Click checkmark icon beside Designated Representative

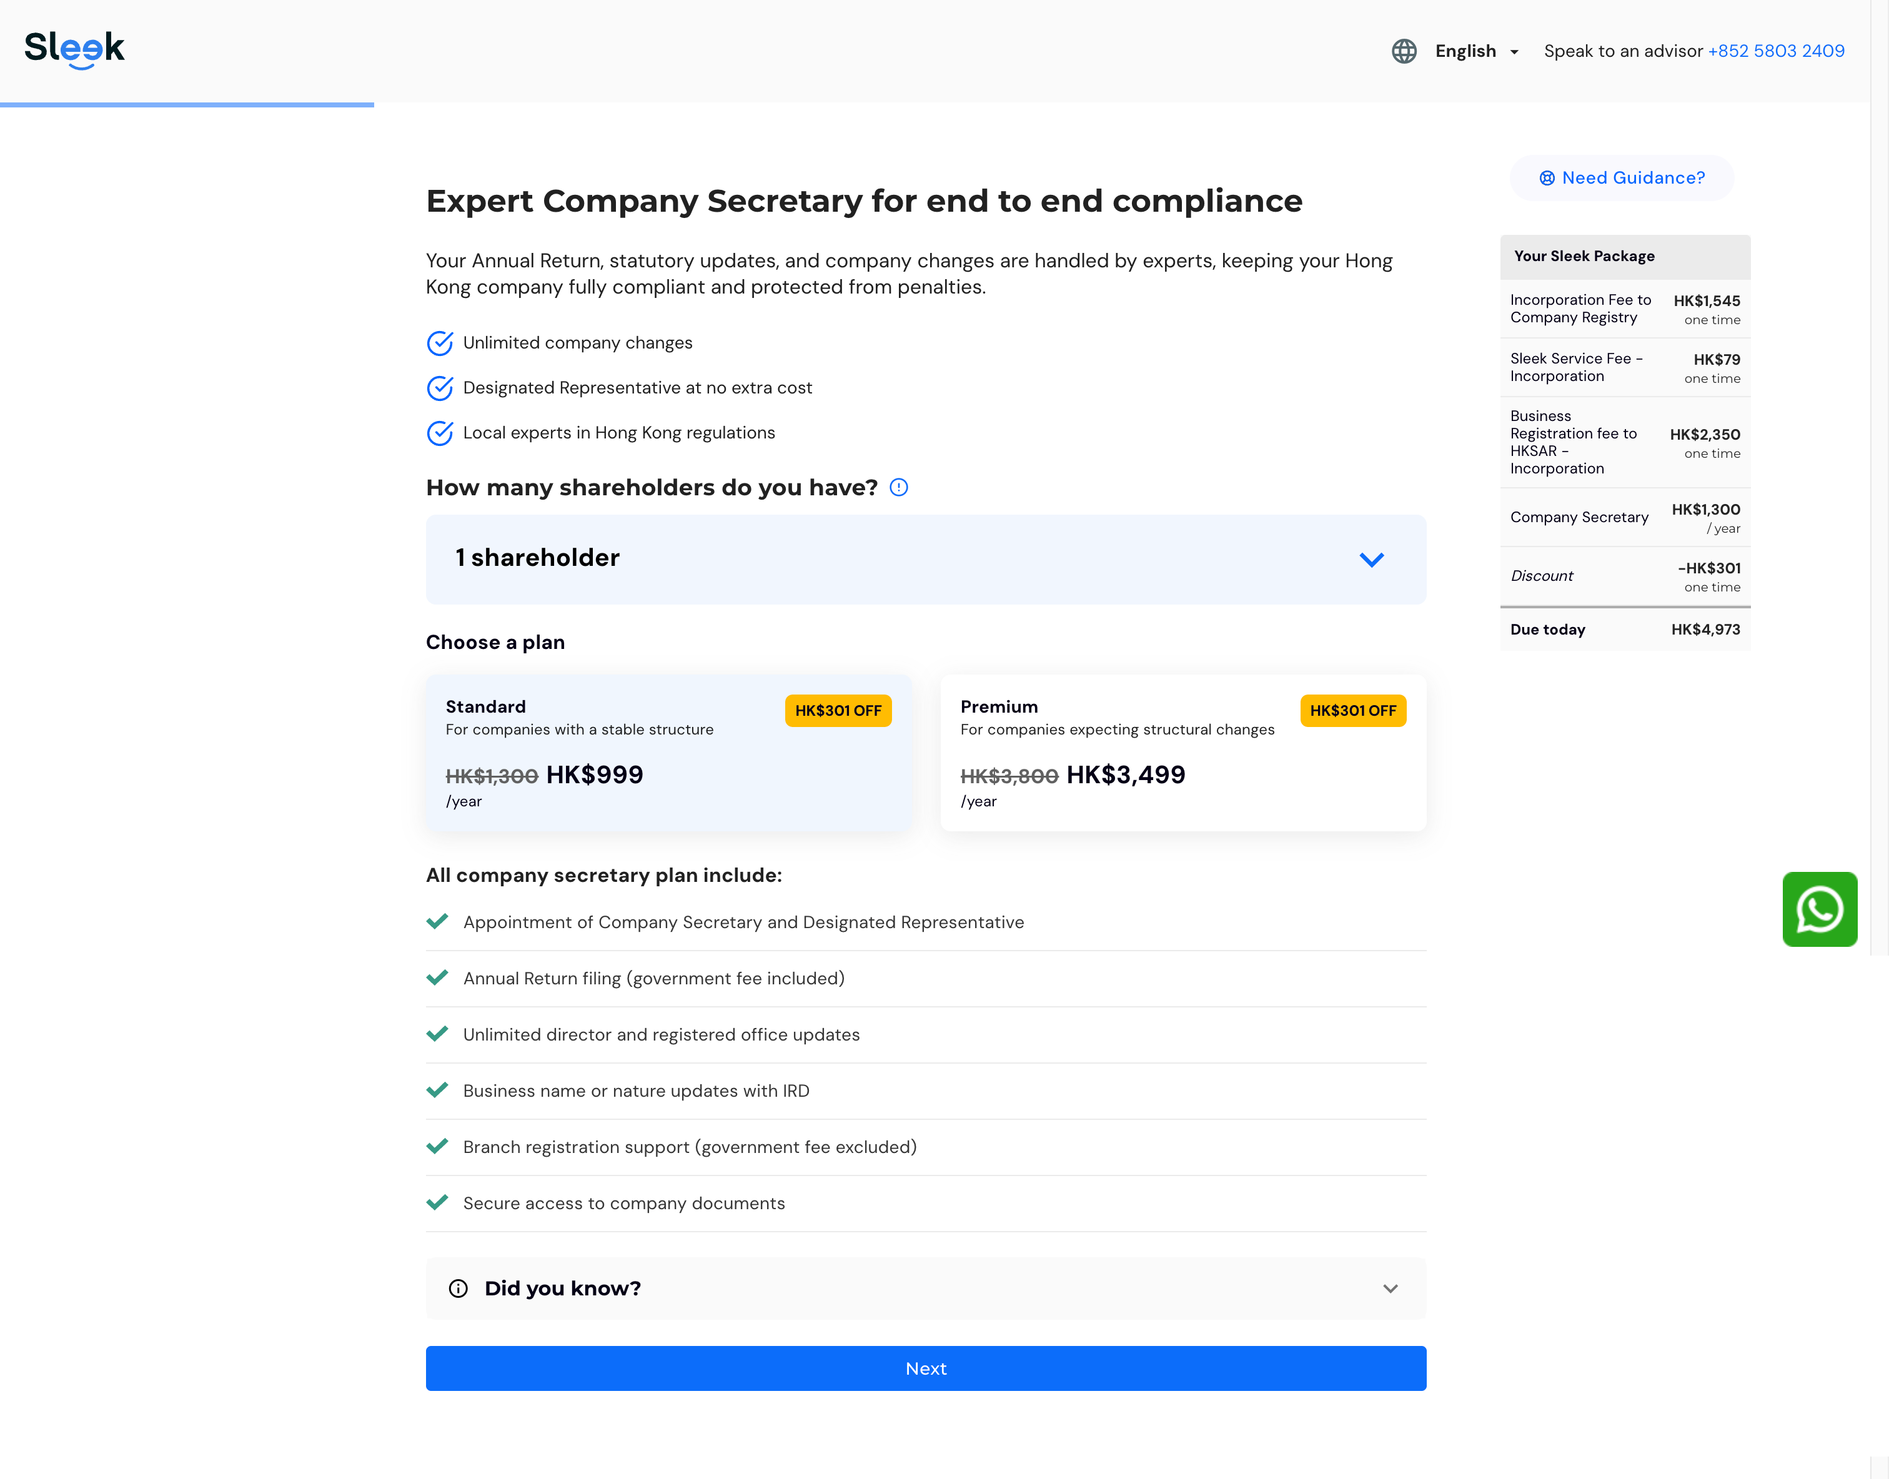pyautogui.click(x=440, y=388)
